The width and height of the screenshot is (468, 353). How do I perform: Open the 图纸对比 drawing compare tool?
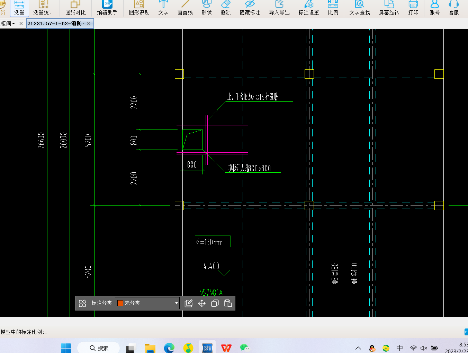coord(75,8)
